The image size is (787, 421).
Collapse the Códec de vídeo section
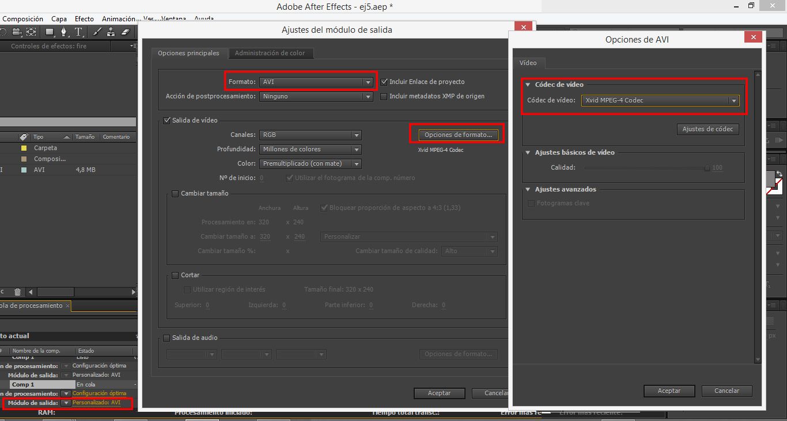[528, 85]
